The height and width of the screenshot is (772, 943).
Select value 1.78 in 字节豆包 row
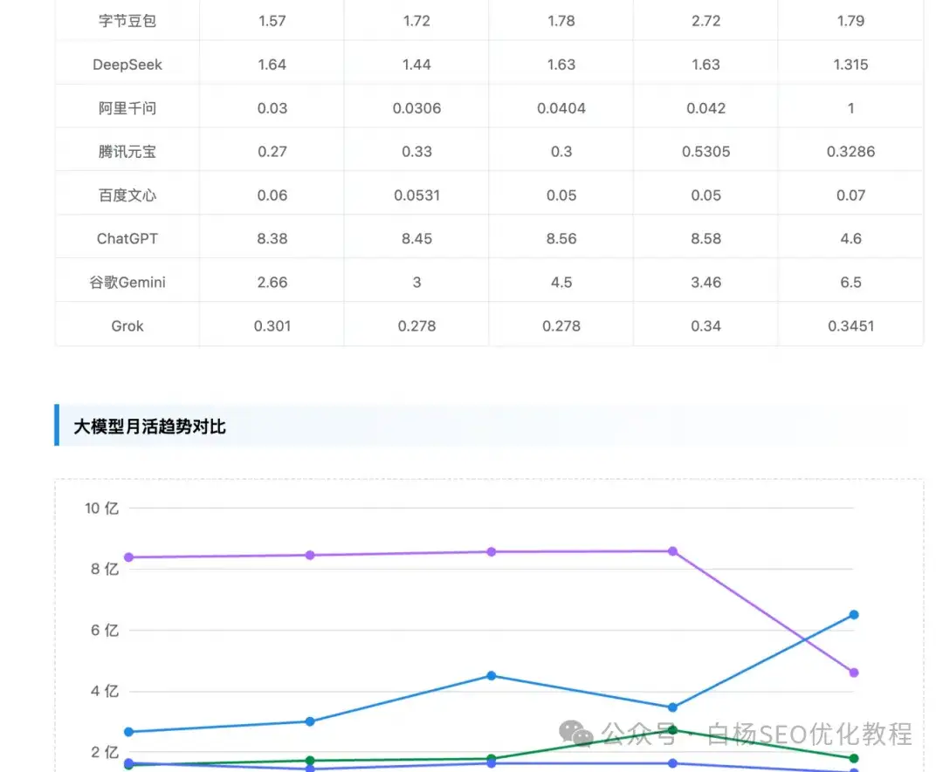coord(561,21)
